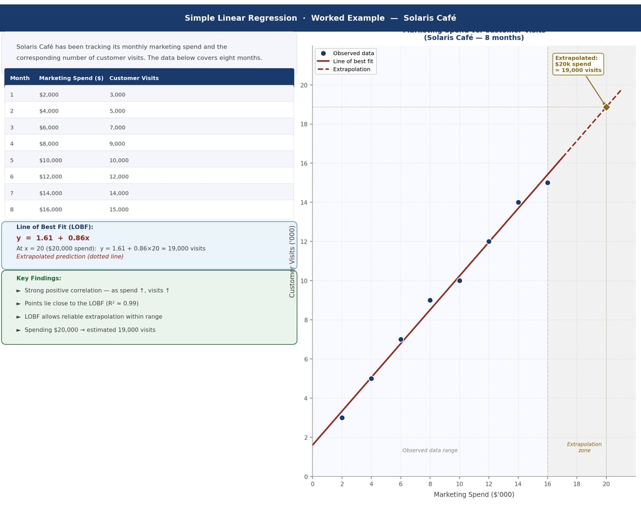Click the extrapolated diamond marker at 20

[606, 106]
